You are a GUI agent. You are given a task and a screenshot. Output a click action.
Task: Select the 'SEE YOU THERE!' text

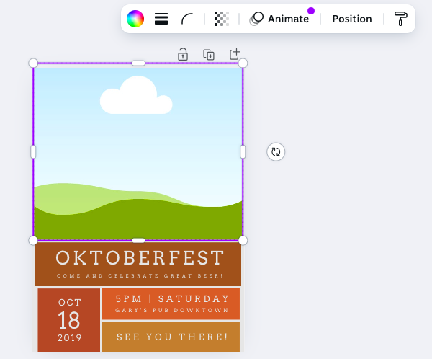click(x=172, y=337)
